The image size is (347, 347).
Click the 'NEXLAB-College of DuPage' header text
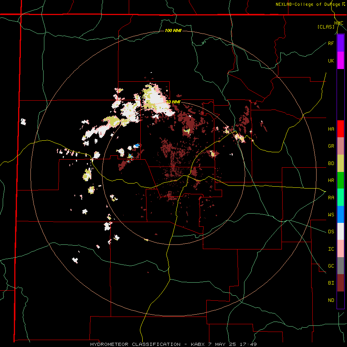[x=308, y=4]
